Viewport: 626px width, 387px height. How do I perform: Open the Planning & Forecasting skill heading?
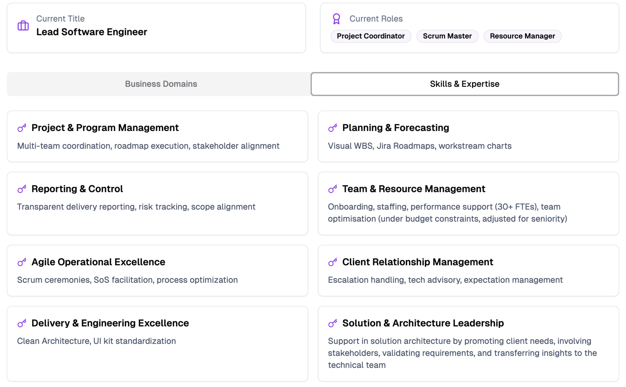[396, 128]
